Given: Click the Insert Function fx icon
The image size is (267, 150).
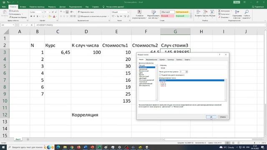Looking at the screenshot, I should click(x=32, y=25).
